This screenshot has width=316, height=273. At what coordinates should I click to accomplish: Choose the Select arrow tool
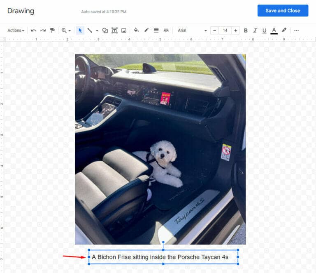[x=80, y=31]
